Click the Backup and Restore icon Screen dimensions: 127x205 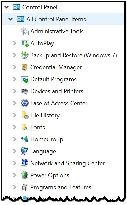coord(25,55)
